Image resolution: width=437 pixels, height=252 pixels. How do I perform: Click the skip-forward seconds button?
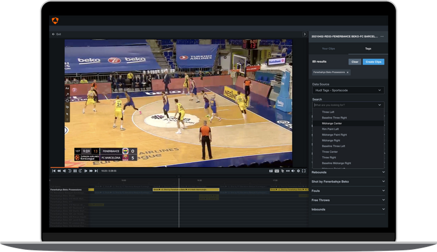pyautogui.click(x=80, y=171)
